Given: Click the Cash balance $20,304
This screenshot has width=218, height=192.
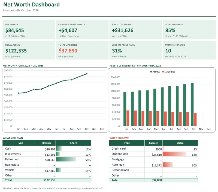Looking at the screenshot, I should coord(50,149).
